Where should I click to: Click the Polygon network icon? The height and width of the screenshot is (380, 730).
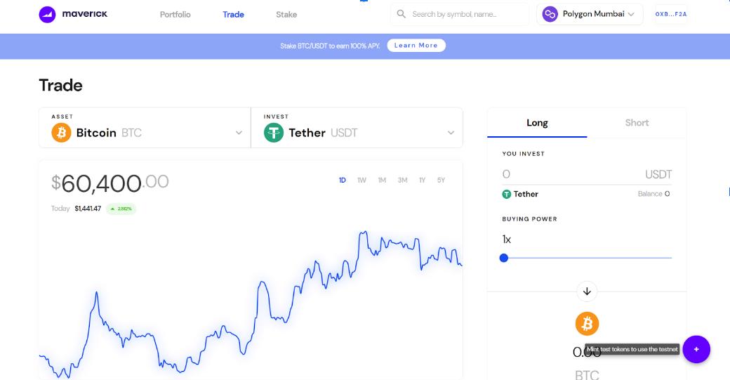(x=550, y=14)
